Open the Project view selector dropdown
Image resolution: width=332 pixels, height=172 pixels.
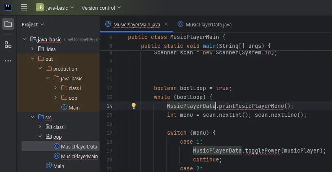tap(33, 24)
